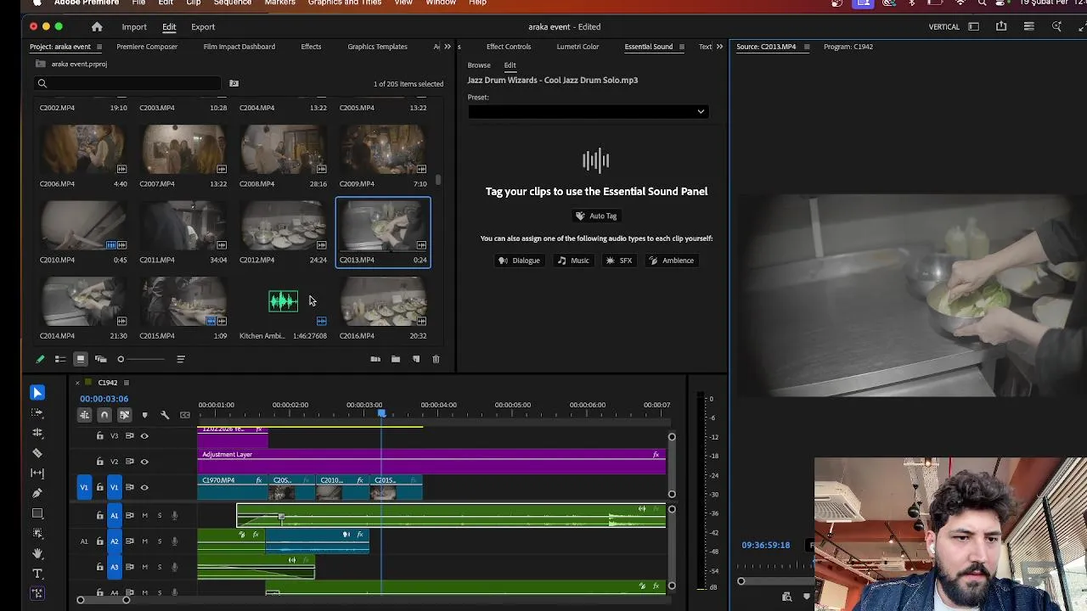Open the Export workspace tab
The image size is (1087, 611).
click(x=203, y=27)
